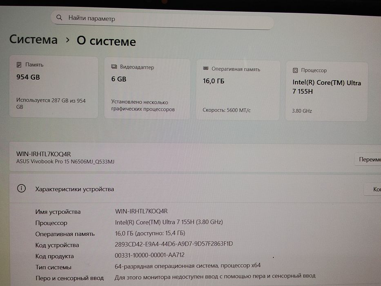Click the '954 GB' storage value

point(28,77)
